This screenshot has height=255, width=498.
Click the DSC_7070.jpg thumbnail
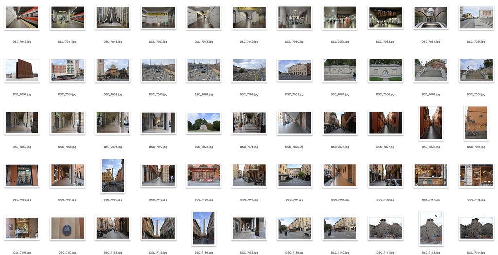coord(67,123)
